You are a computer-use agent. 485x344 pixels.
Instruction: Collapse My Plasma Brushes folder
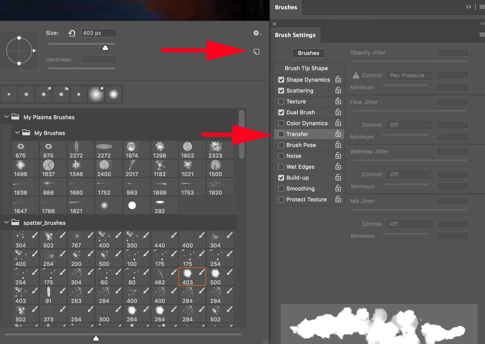[x=7, y=117]
